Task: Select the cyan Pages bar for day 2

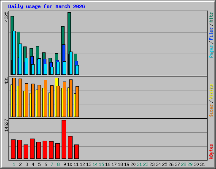Action: 20,59
